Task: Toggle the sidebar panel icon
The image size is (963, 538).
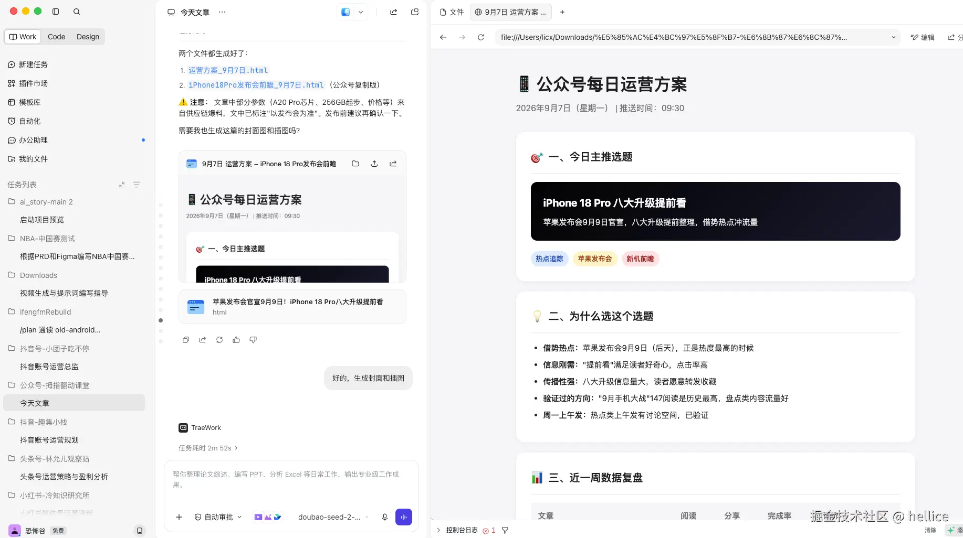Action: pyautogui.click(x=56, y=11)
